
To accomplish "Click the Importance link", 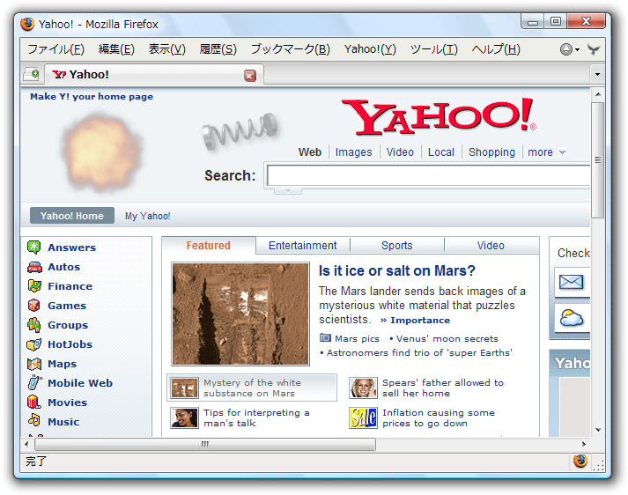I will click(420, 321).
